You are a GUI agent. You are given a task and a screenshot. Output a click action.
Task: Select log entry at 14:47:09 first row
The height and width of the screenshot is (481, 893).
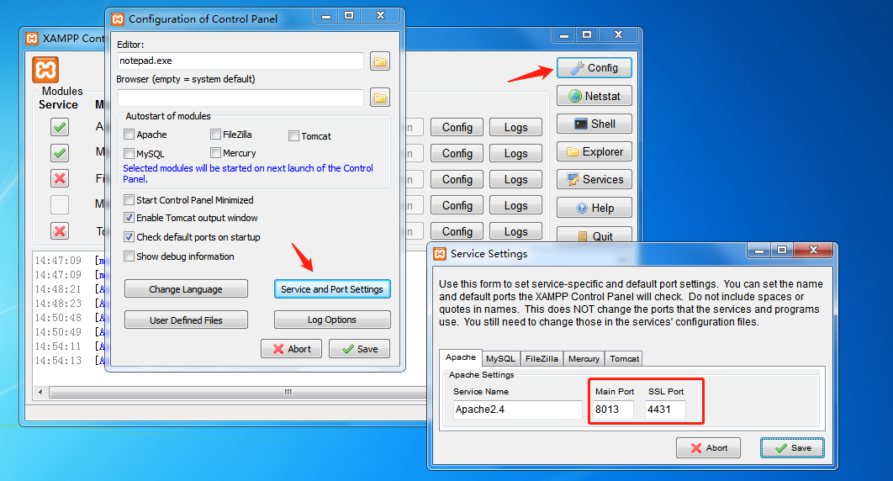point(58,261)
